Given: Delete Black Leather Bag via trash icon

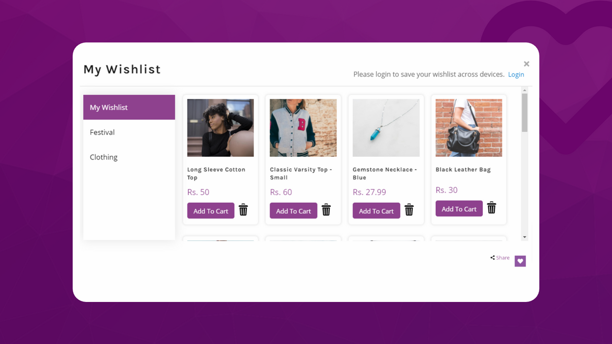Looking at the screenshot, I should pyautogui.click(x=492, y=208).
